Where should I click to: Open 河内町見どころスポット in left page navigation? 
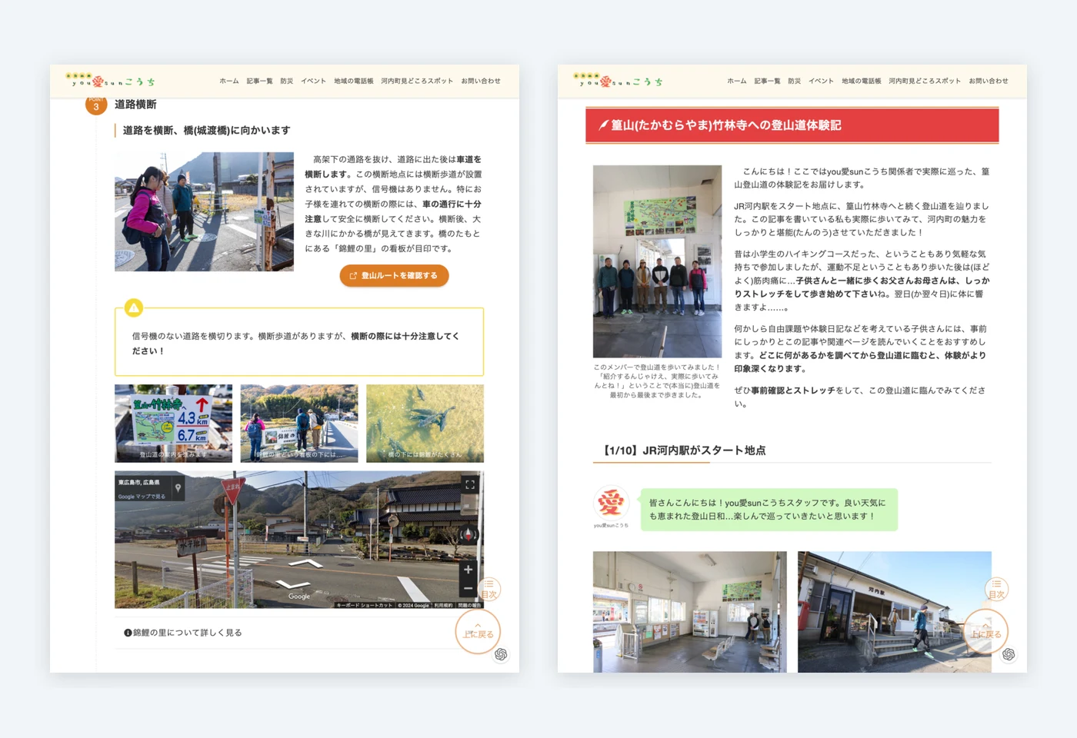(417, 81)
